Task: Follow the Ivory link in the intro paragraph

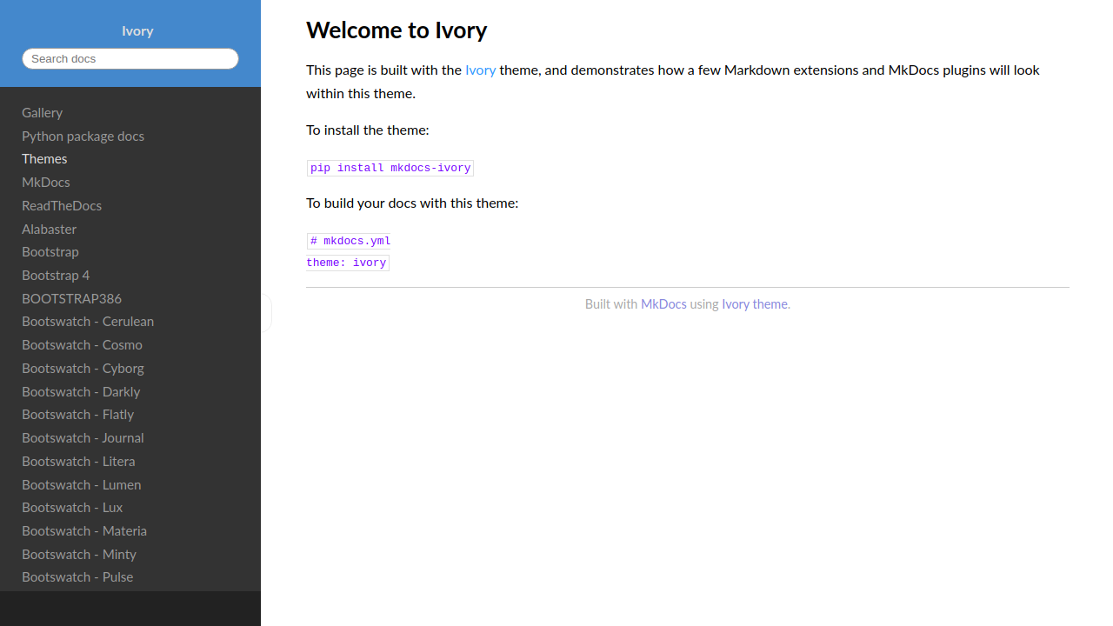Action: click(480, 70)
